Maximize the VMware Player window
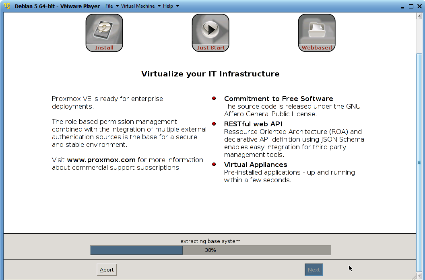This screenshot has width=425, height=280. (411, 6)
